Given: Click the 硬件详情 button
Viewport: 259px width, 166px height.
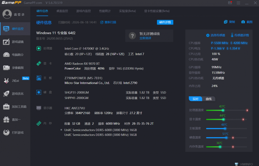Looking at the screenshot, I should click(165, 22).
